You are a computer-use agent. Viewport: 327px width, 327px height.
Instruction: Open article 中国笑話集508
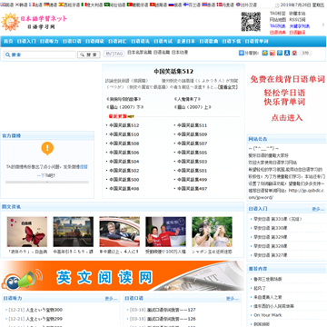124,144
